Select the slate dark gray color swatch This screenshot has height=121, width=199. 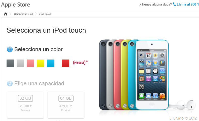10,63
